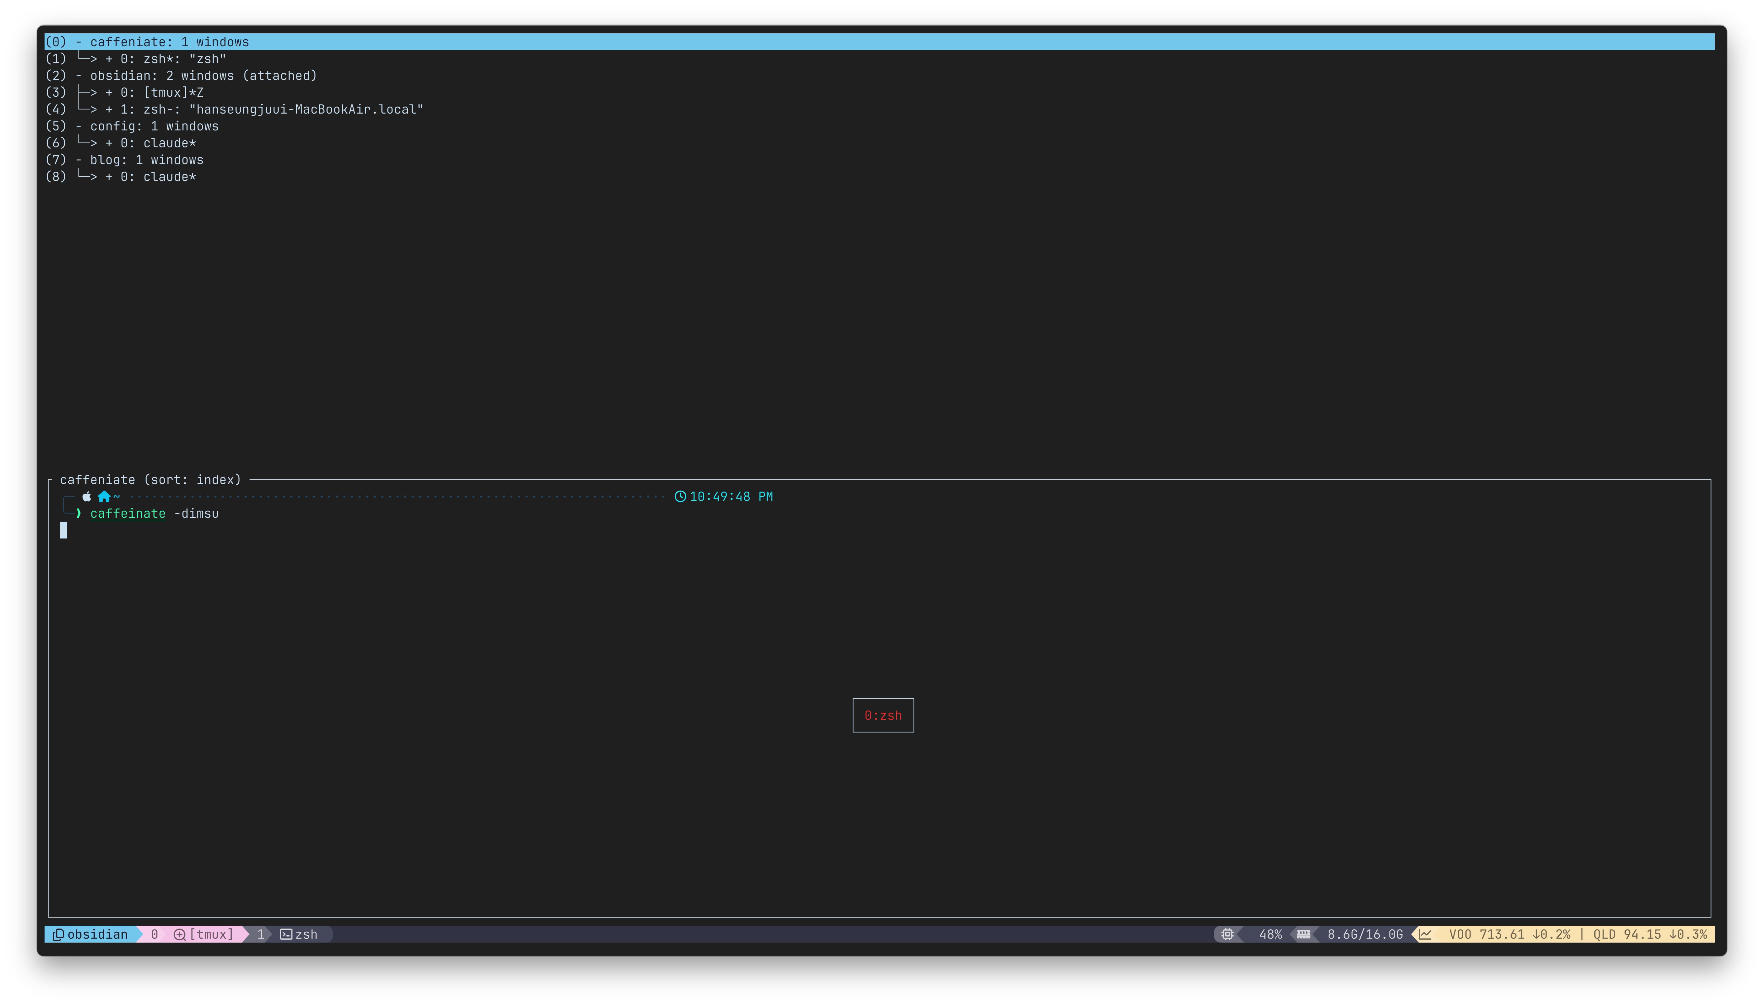Click the RAM memory icon in status bar
1764x1005 pixels.
1304,934
